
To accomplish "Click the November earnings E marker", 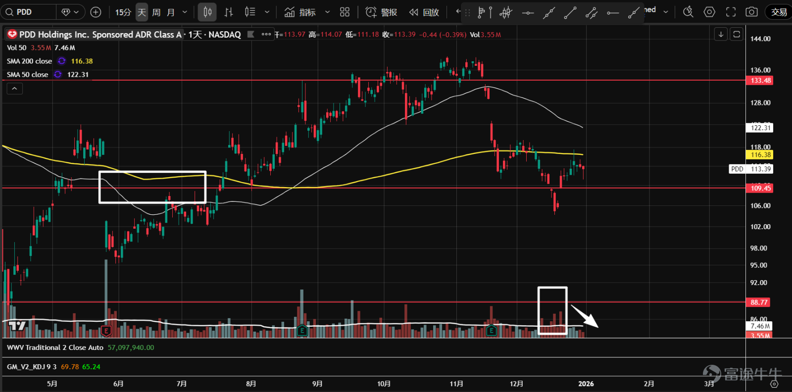I will 491,331.
